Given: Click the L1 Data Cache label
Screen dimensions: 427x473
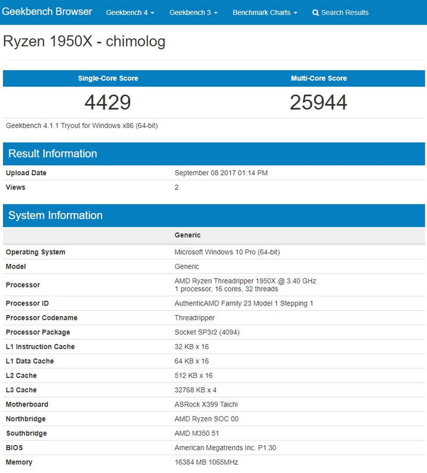Looking at the screenshot, I should [30, 361].
